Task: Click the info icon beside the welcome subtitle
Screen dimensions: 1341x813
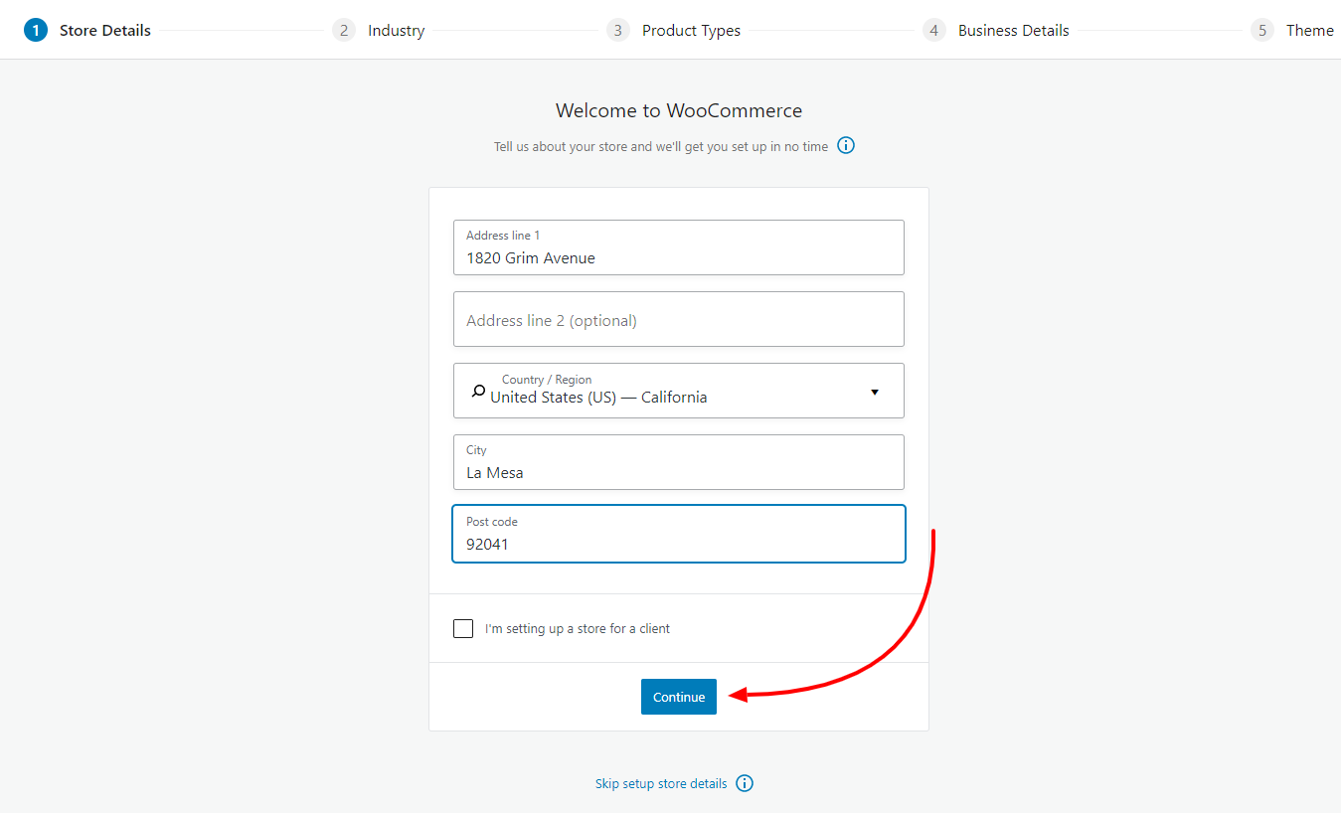Action: [x=846, y=145]
